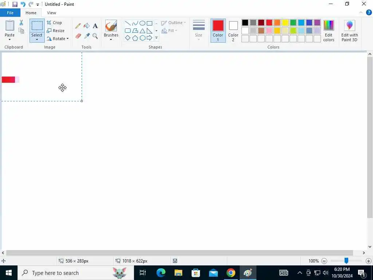Viewport: 373px width, 280px height.
Task: Click the Resize button
Action: (56, 31)
